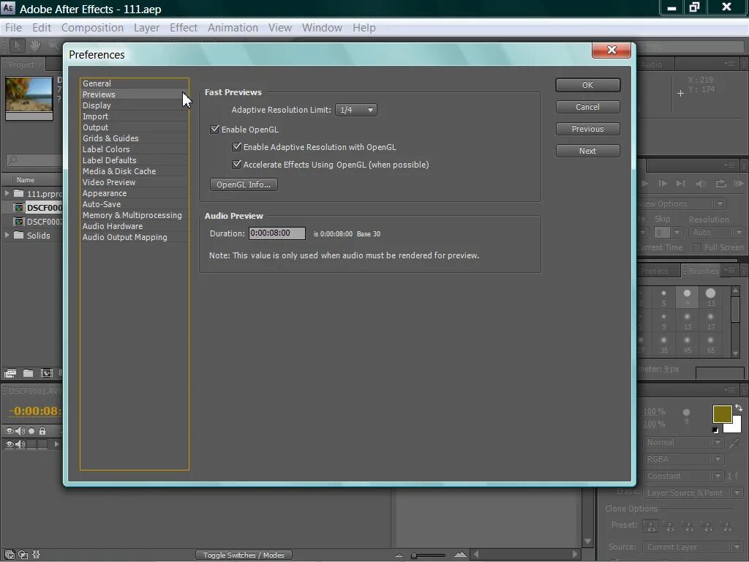Expand the timeline layer's properties triangle
Viewport: 749px width, 562px height.
tap(56, 444)
